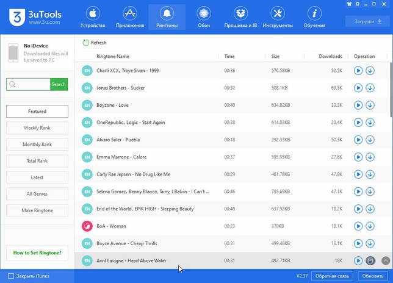Download Carly Rae Jepsen - No Drug Like Me
393x283 pixels.
point(370,174)
